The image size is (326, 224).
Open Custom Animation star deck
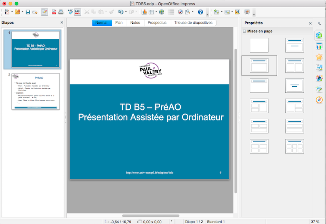click(x=319, y=57)
